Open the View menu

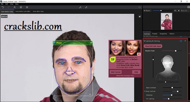coord(12,4)
